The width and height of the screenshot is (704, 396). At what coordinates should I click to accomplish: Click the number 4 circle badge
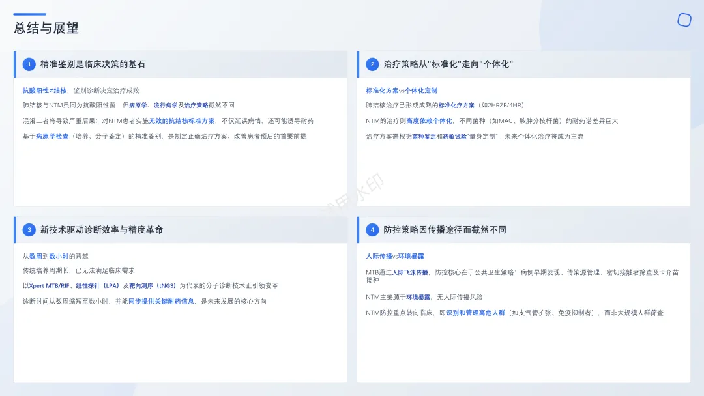click(x=372, y=230)
